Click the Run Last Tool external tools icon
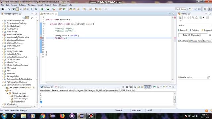 54,9
